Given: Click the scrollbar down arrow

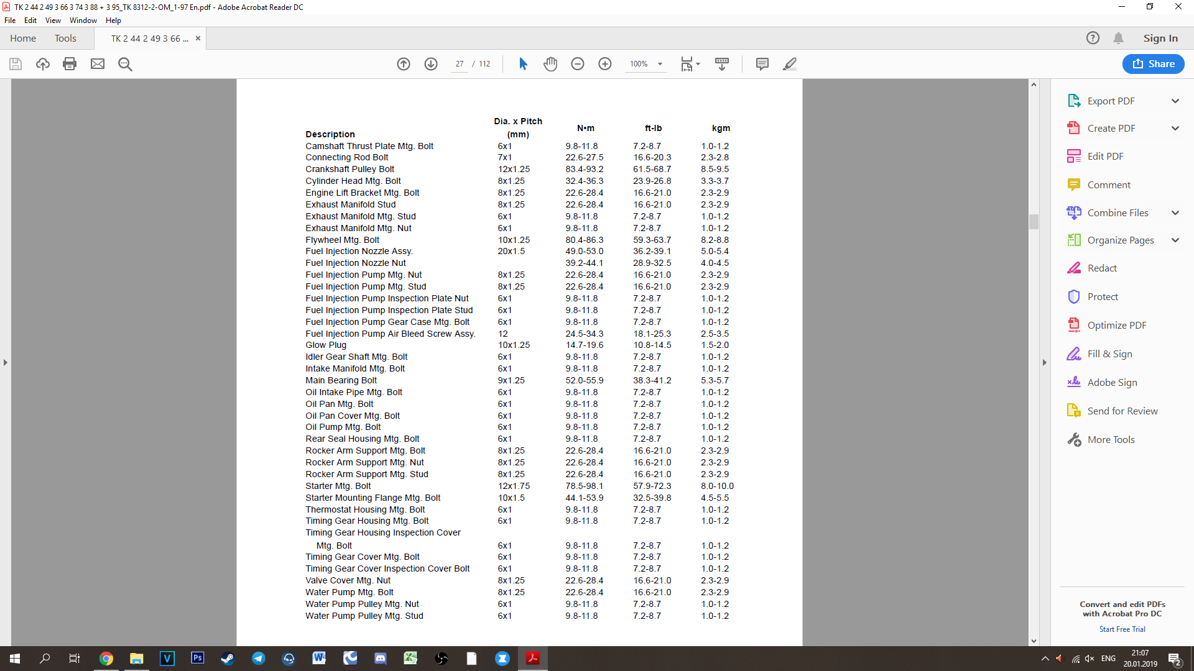Looking at the screenshot, I should (x=1034, y=641).
